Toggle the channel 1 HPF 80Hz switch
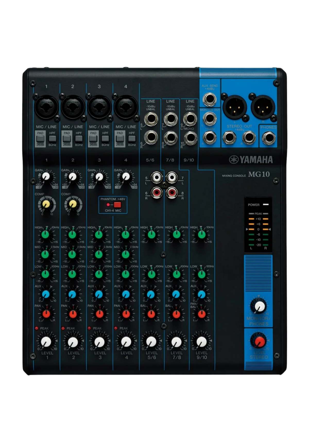Viewport: 309px width, 440px height. (52, 139)
